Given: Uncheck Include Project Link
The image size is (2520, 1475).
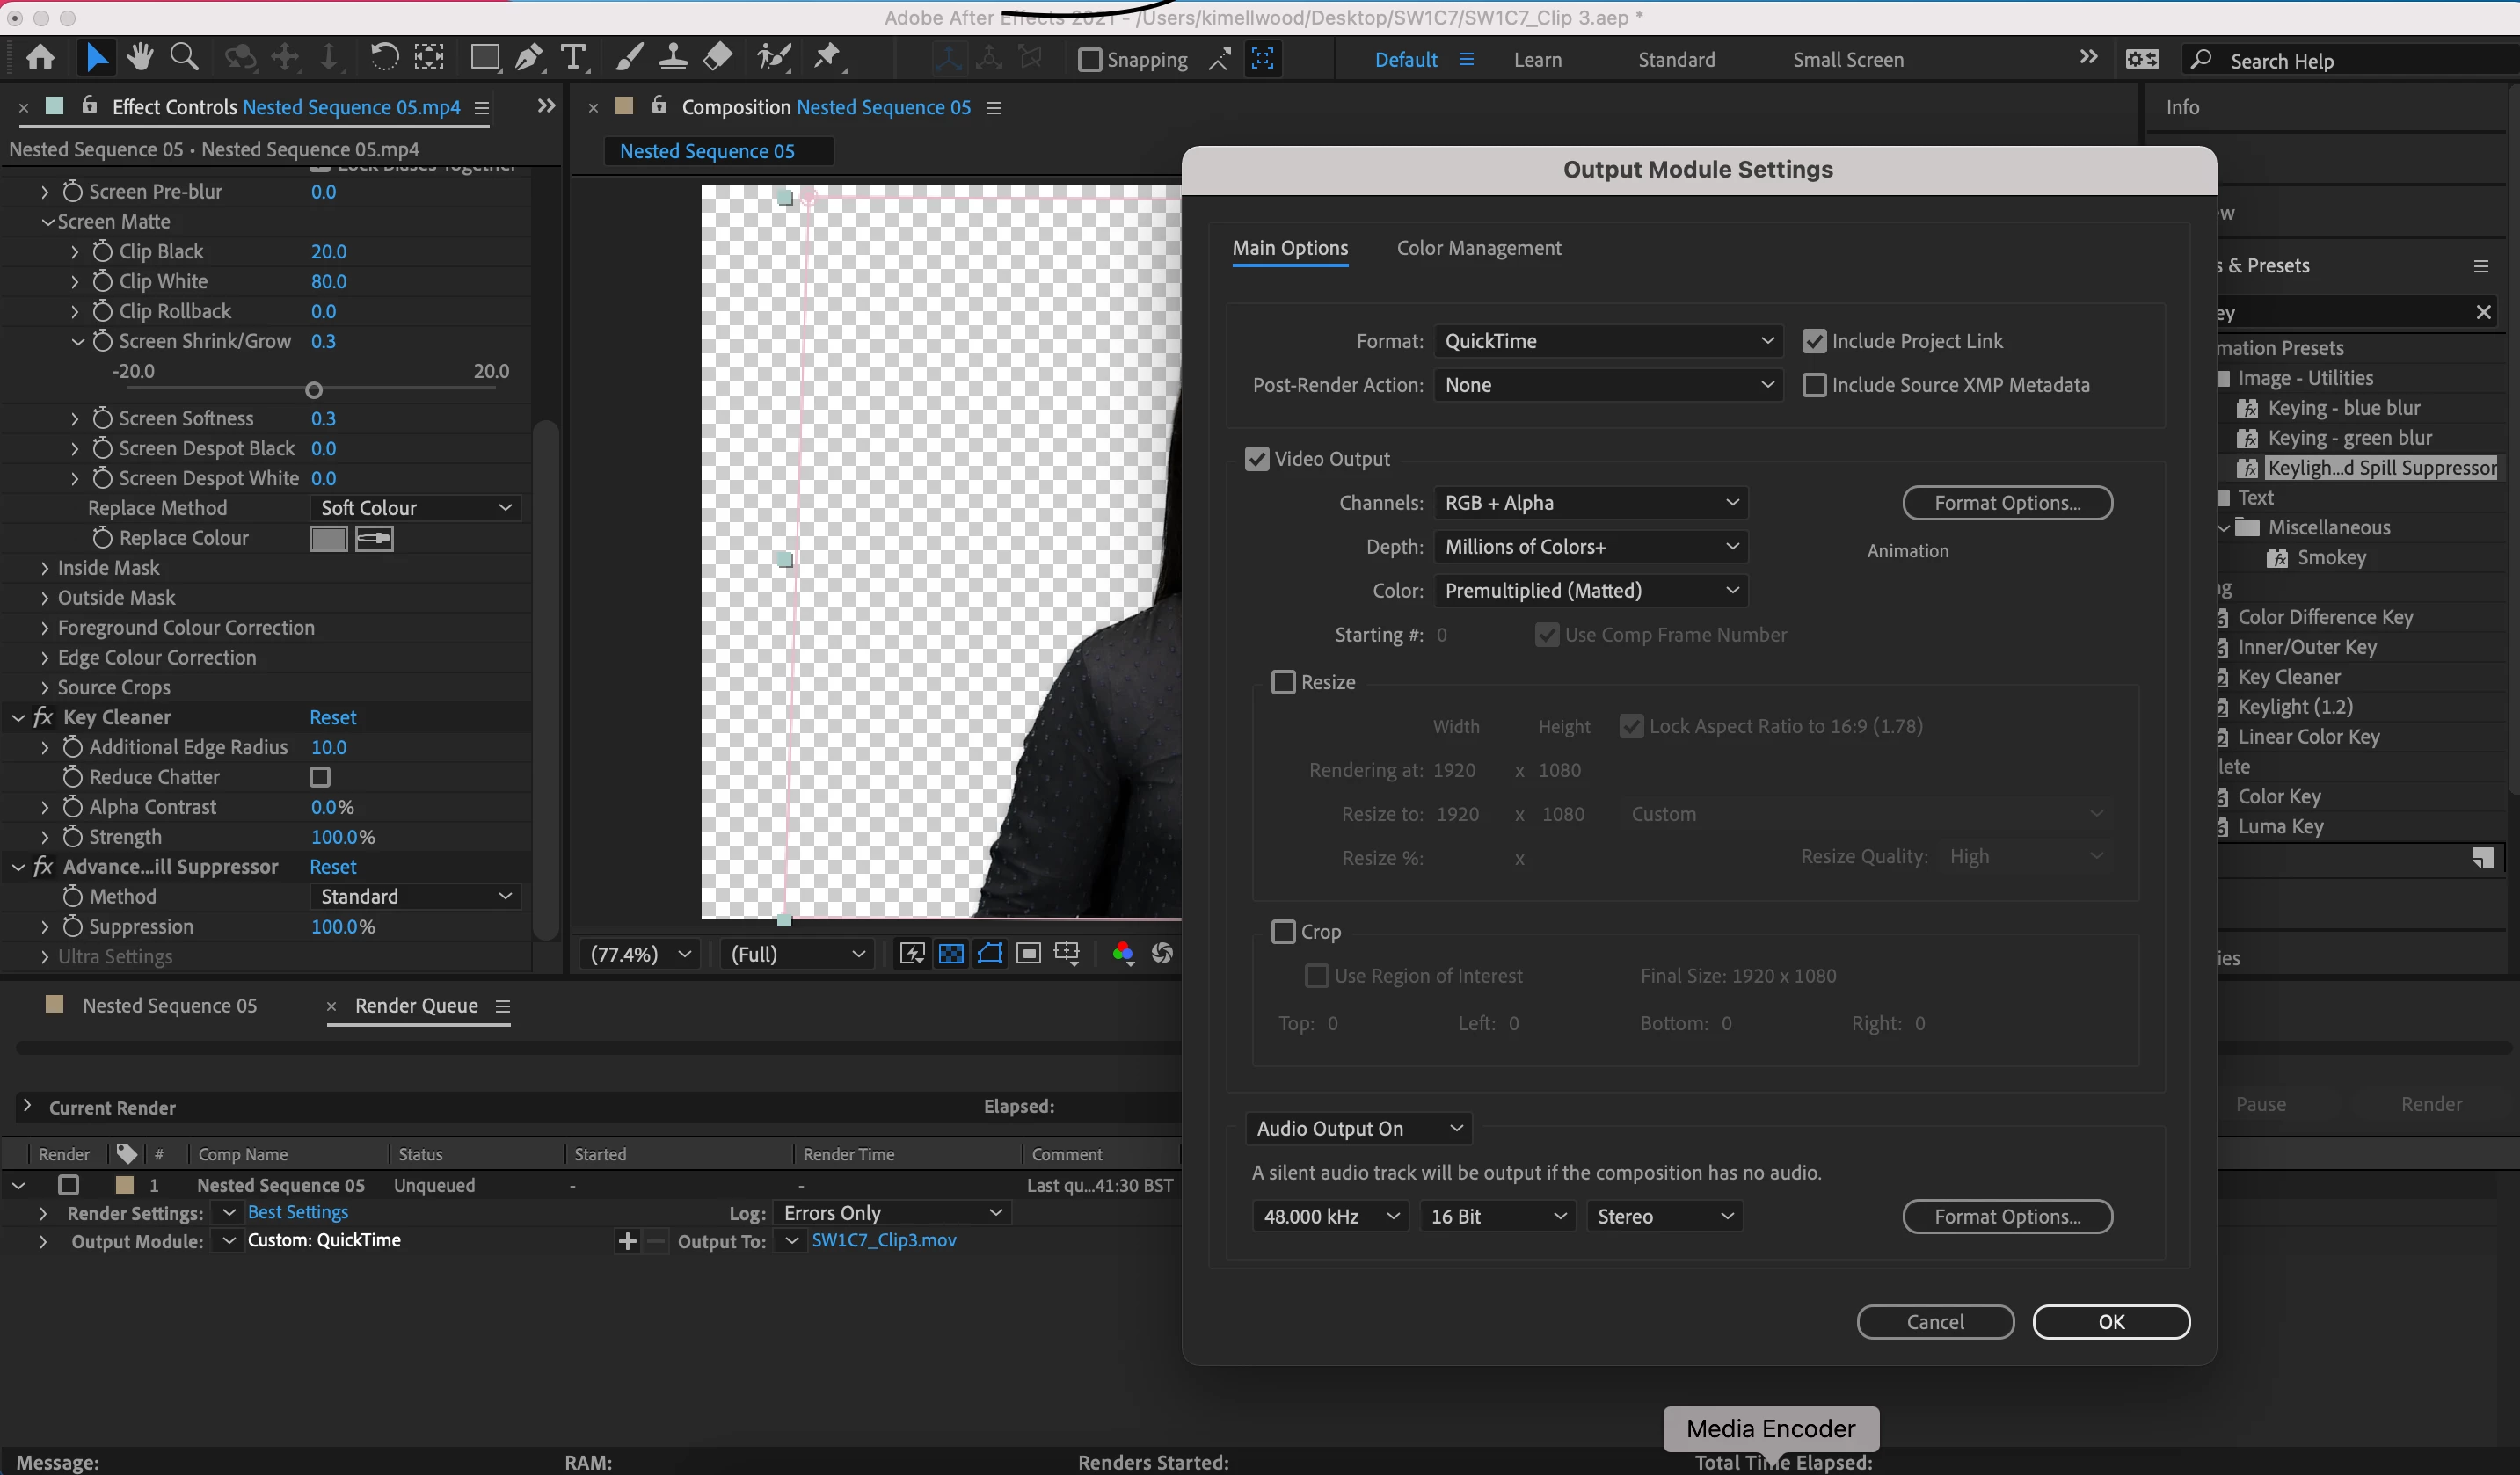Looking at the screenshot, I should coord(1814,341).
